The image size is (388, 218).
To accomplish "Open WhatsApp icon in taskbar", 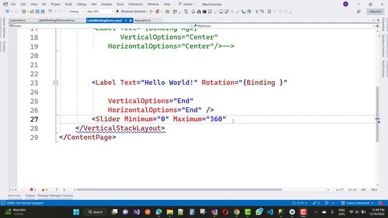I will point(259,212).
